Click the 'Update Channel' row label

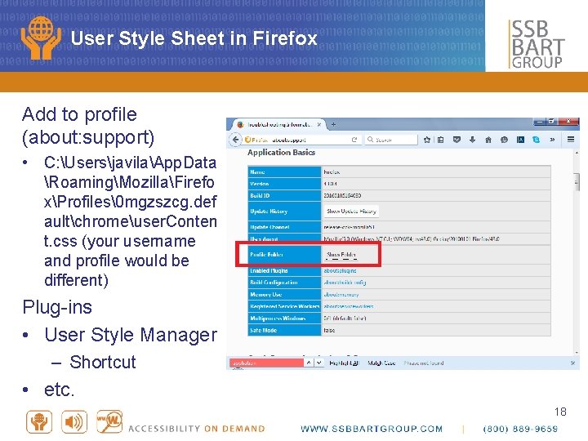point(269,227)
